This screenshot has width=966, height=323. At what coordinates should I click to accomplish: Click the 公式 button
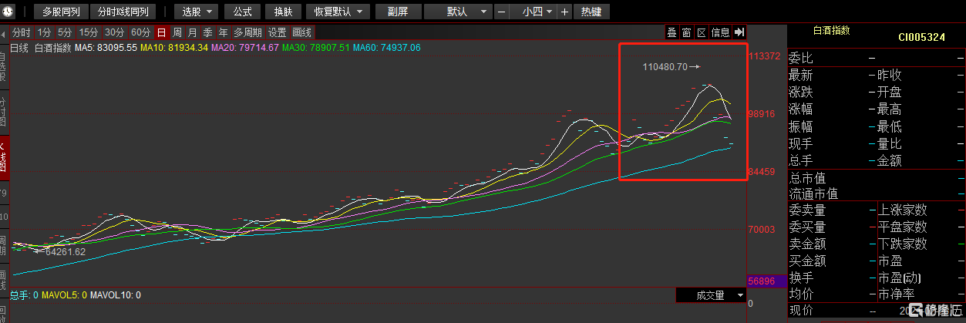[242, 12]
